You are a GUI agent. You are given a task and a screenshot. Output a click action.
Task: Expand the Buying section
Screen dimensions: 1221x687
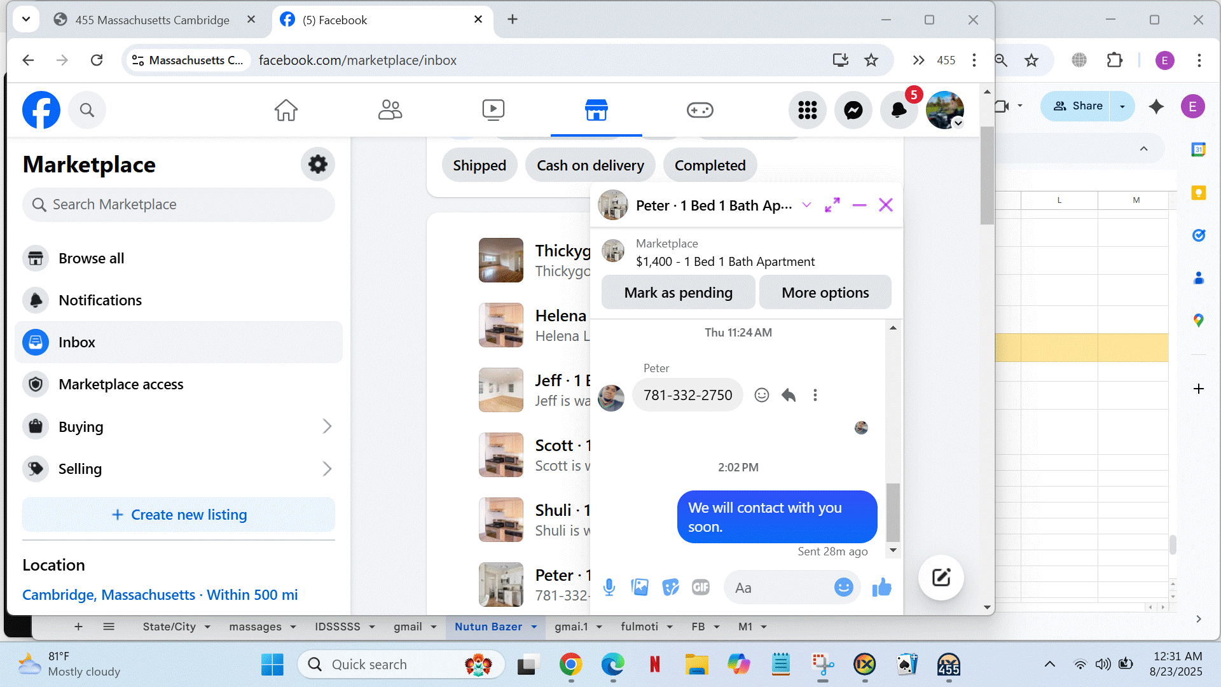(x=327, y=426)
